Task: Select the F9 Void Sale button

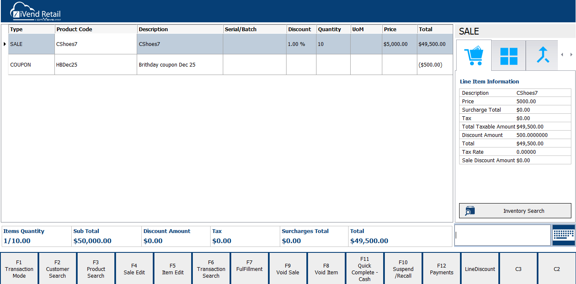Action: tap(288, 269)
